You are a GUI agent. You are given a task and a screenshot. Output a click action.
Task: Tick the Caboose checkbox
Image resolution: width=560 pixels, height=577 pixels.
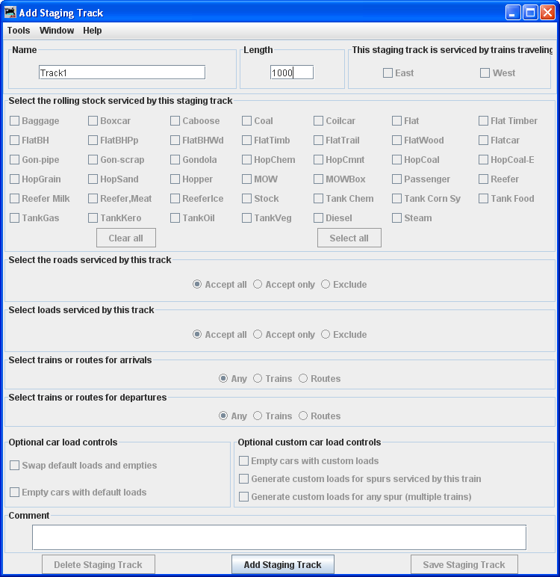pos(175,121)
